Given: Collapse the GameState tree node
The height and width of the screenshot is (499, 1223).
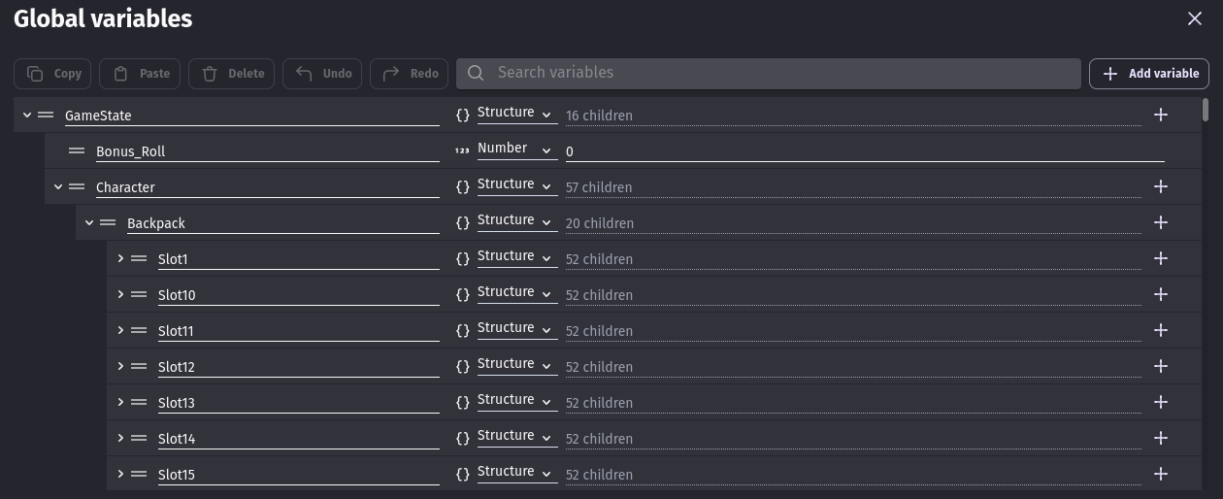Looking at the screenshot, I should (27, 116).
